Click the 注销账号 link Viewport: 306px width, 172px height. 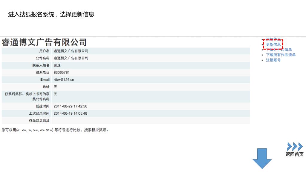click(273, 60)
